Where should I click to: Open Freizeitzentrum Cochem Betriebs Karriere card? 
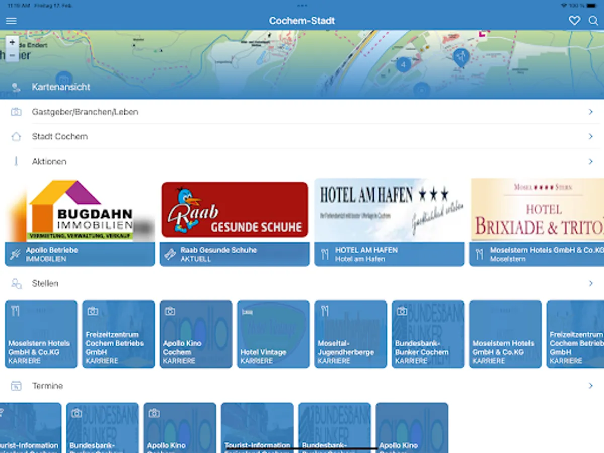119,334
